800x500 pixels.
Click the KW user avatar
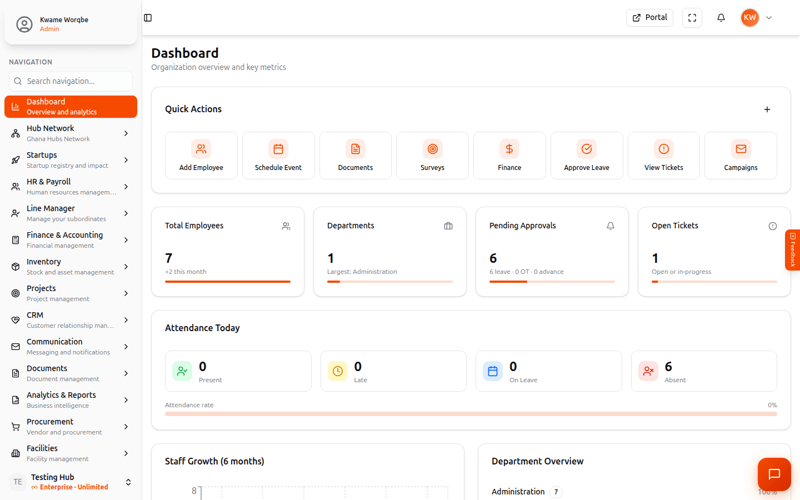750,18
